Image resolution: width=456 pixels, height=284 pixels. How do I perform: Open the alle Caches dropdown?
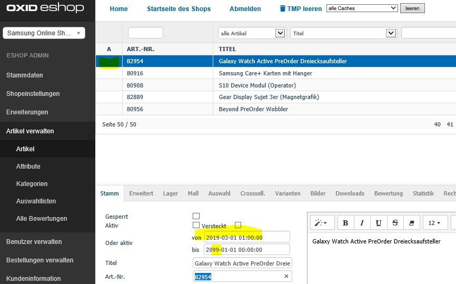tap(362, 8)
